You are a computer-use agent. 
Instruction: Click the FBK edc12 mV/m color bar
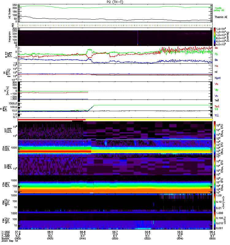tap(215, 202)
